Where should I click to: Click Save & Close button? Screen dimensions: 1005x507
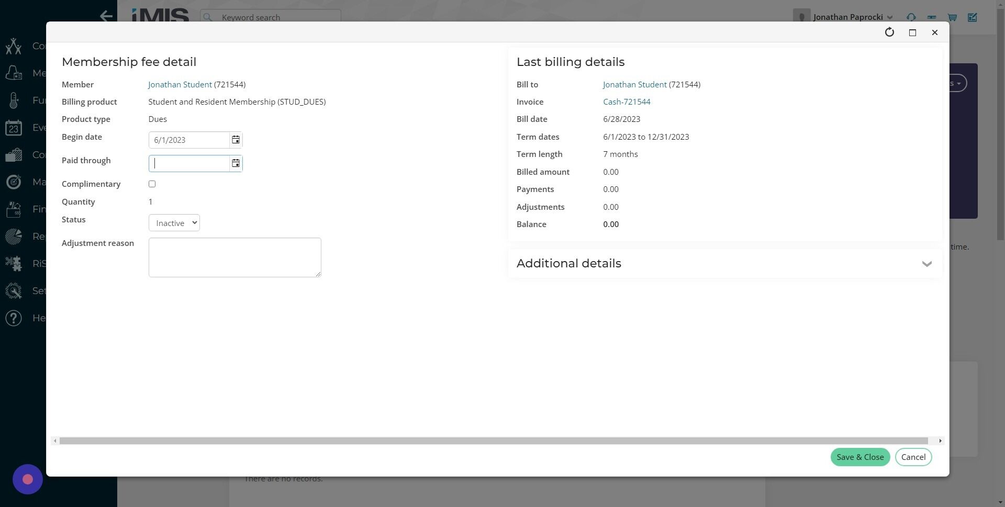860,457
